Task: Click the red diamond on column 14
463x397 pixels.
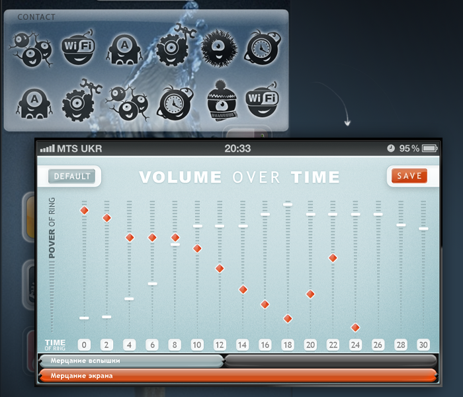Action: coord(243,290)
